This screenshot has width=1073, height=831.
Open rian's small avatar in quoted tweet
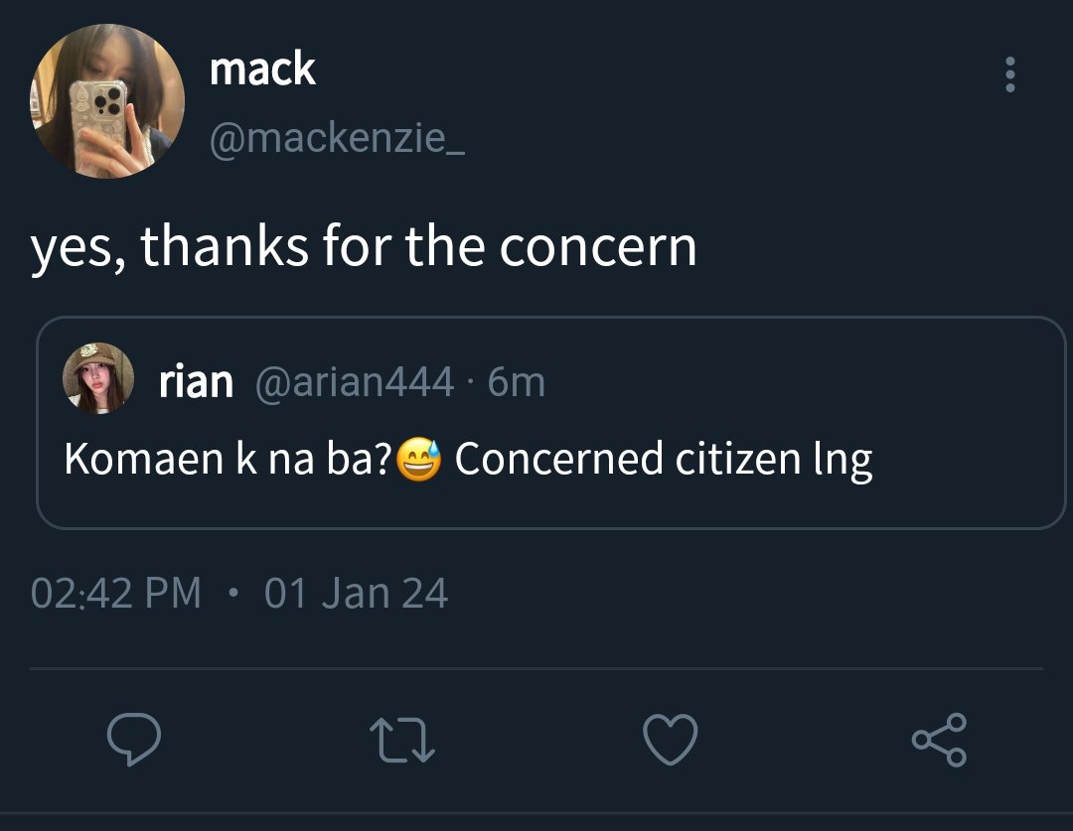pyautogui.click(x=98, y=378)
